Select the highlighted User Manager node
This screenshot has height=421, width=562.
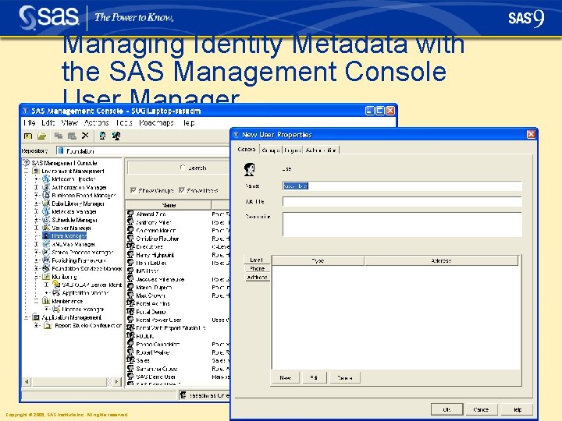point(69,236)
